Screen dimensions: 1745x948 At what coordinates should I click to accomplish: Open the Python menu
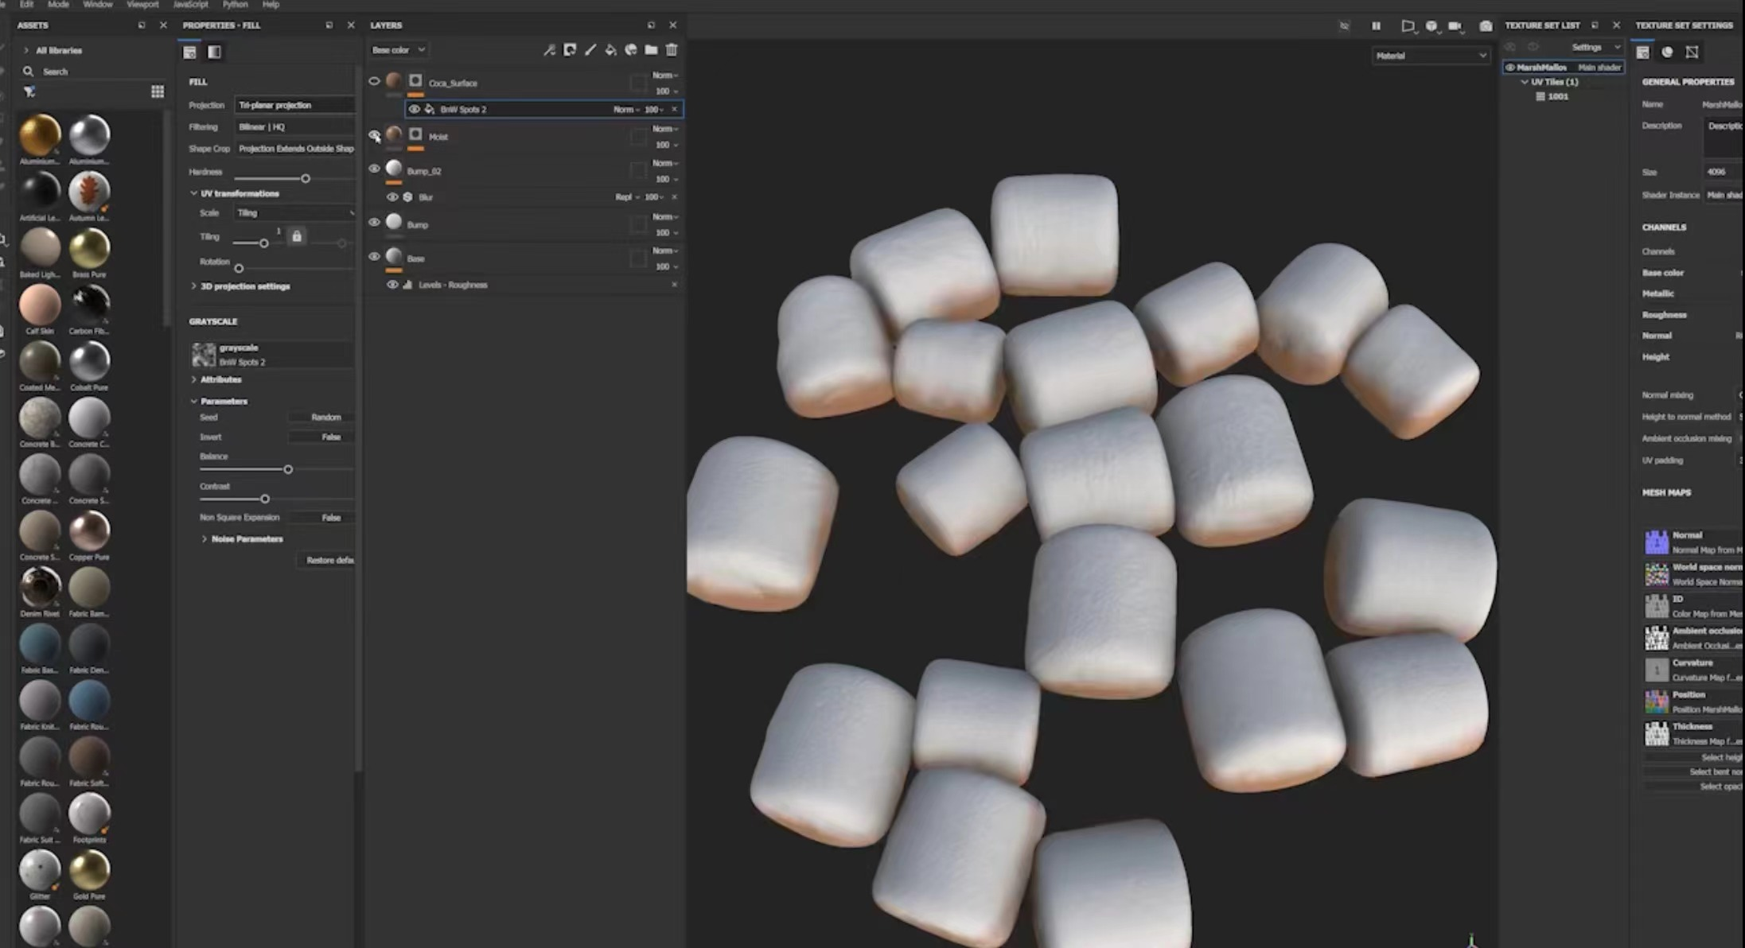tap(235, 5)
